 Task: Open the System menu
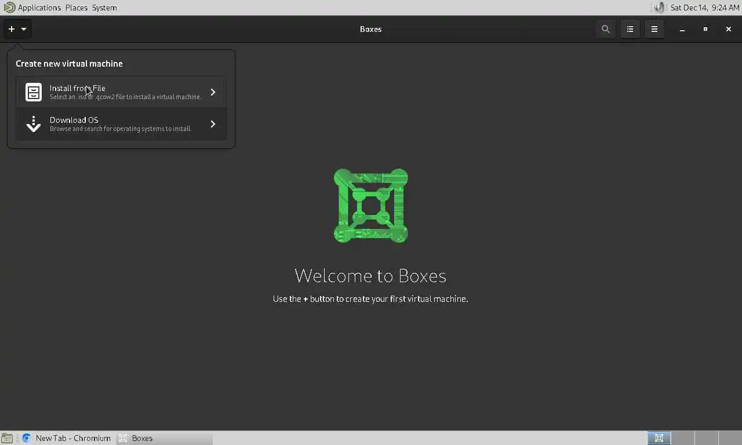pos(104,8)
